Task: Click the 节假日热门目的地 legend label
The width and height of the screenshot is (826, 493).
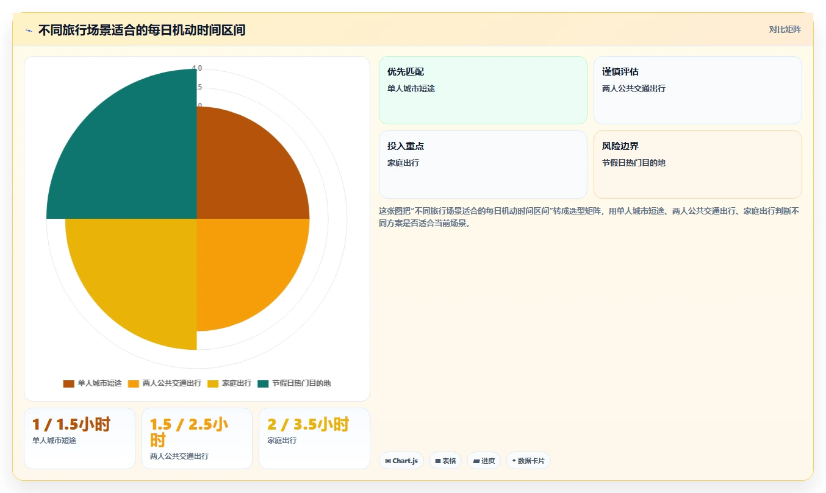Action: click(x=301, y=383)
